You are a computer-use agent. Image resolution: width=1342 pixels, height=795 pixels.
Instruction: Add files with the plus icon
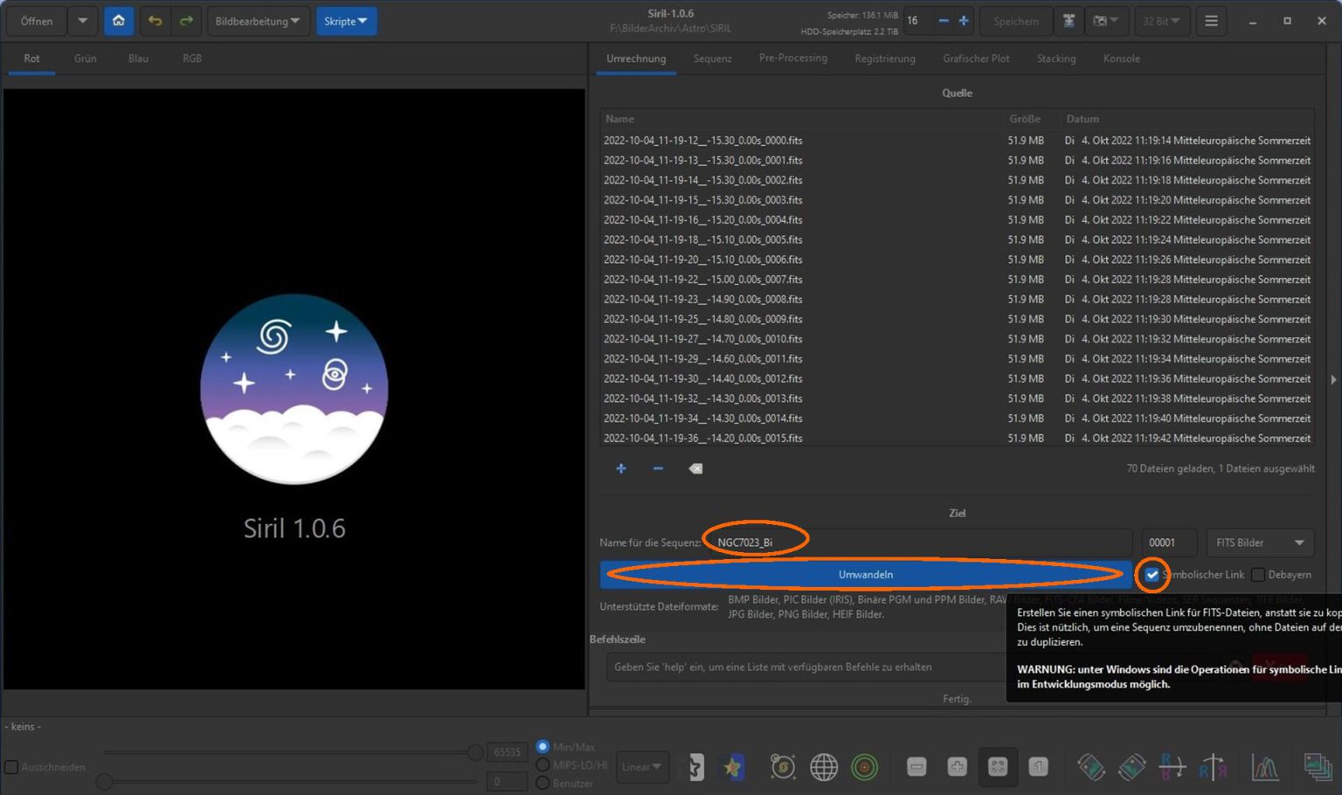(621, 469)
